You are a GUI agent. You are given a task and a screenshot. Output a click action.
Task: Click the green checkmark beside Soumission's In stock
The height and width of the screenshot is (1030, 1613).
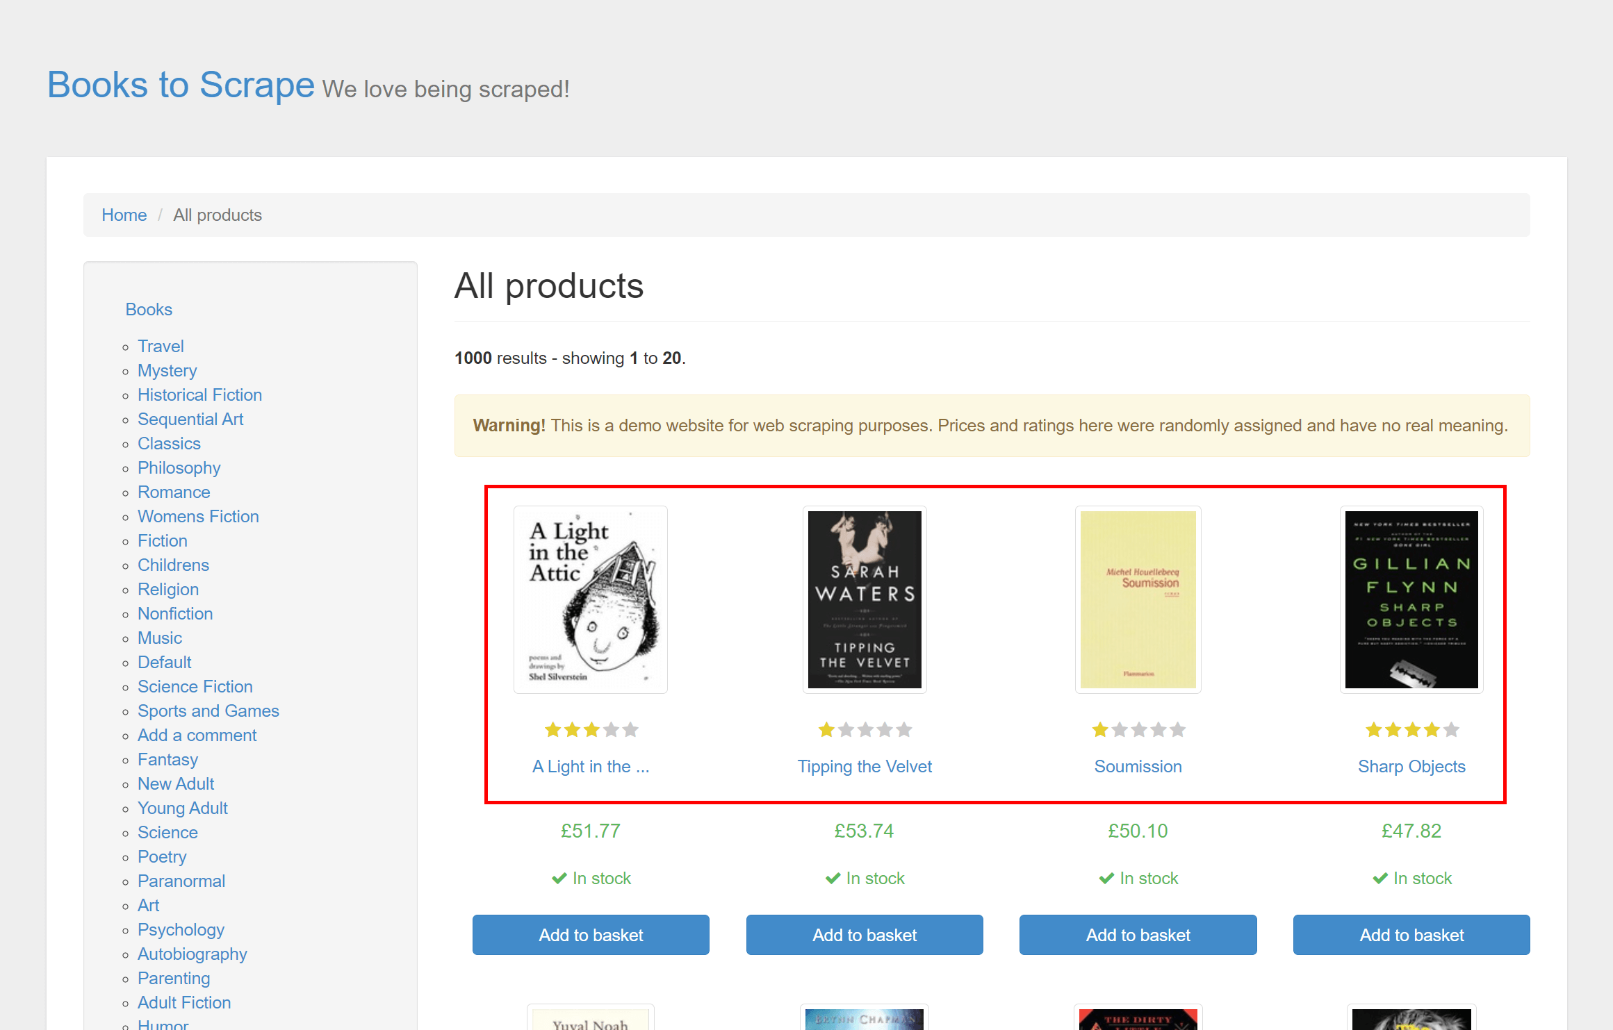pos(1106,878)
